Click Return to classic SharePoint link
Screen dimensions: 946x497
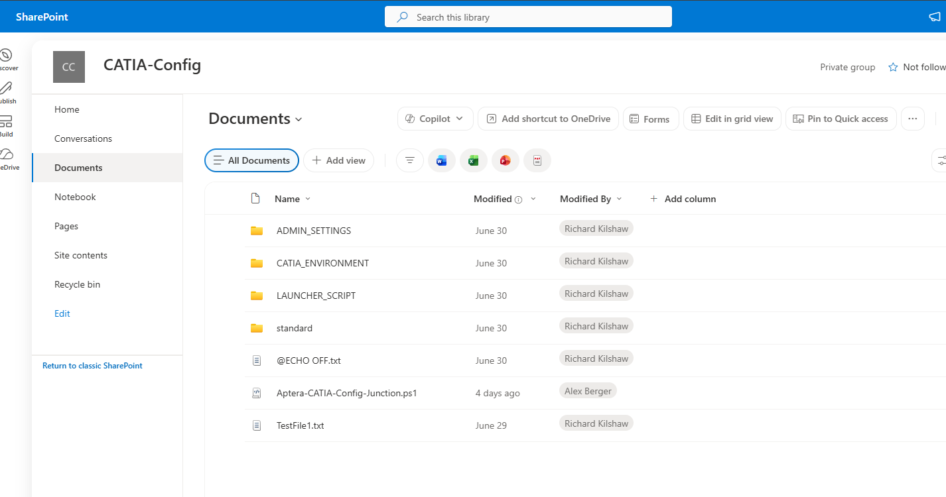tap(92, 365)
